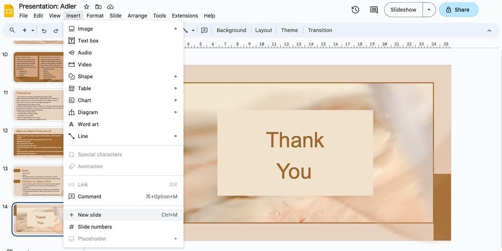Viewport: 502px width, 251px height.
Task: Open the Format menu
Action: click(95, 15)
